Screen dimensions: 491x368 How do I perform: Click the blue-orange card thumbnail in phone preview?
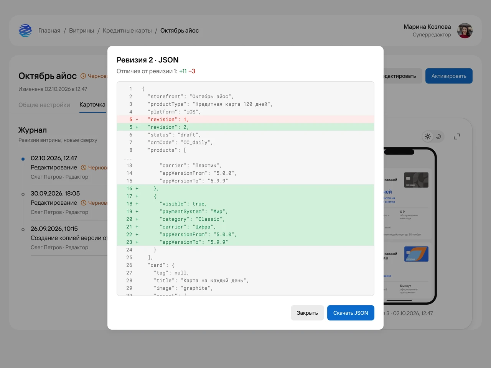pyautogui.click(x=416, y=254)
